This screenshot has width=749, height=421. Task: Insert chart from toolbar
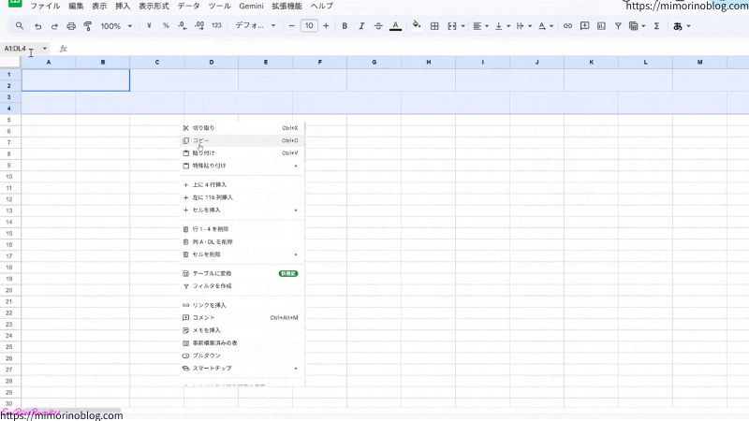point(601,26)
